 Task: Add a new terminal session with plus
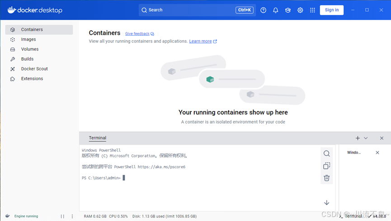click(358, 138)
